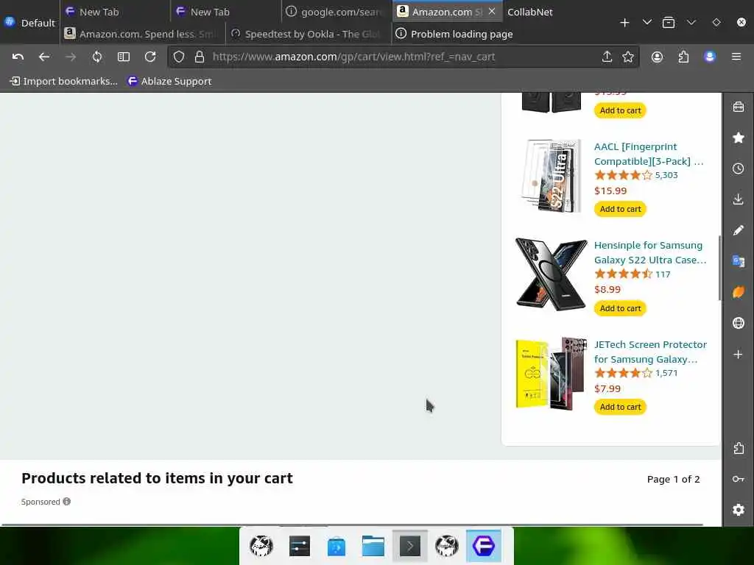Open the tab containers icon
This screenshot has height=565, width=754.
pyautogui.click(x=669, y=23)
